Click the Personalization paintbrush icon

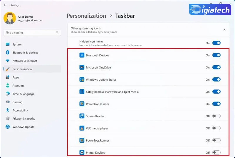8,69
